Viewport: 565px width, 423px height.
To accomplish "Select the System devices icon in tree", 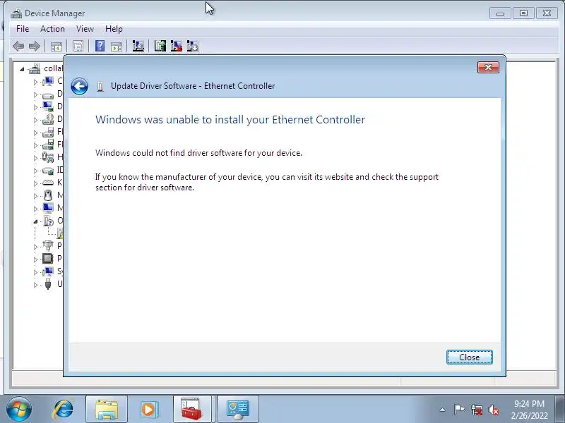I will 48,271.
